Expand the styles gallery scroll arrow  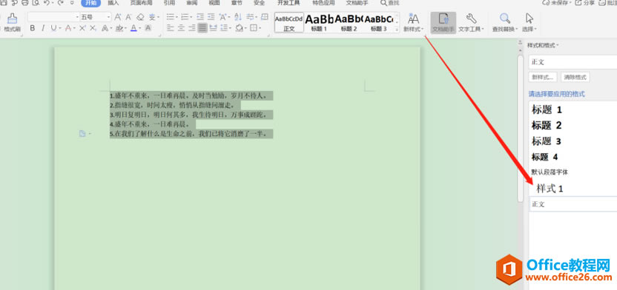[397, 30]
